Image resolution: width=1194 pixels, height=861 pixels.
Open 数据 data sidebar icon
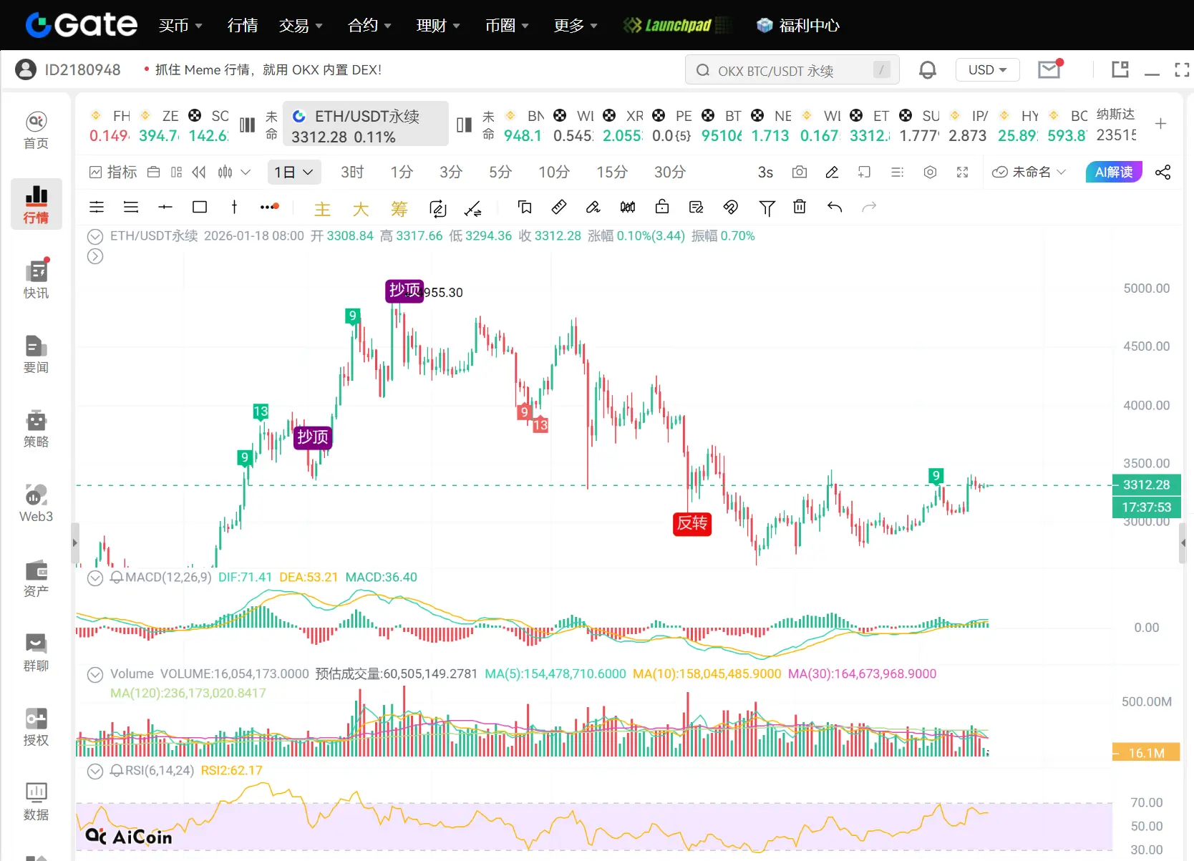pos(36,801)
